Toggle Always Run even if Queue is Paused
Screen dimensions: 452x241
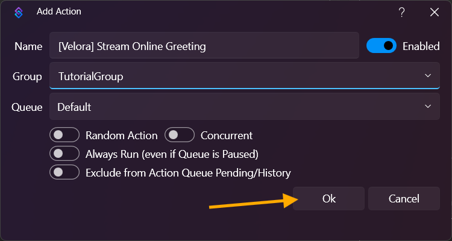pyautogui.click(x=65, y=154)
